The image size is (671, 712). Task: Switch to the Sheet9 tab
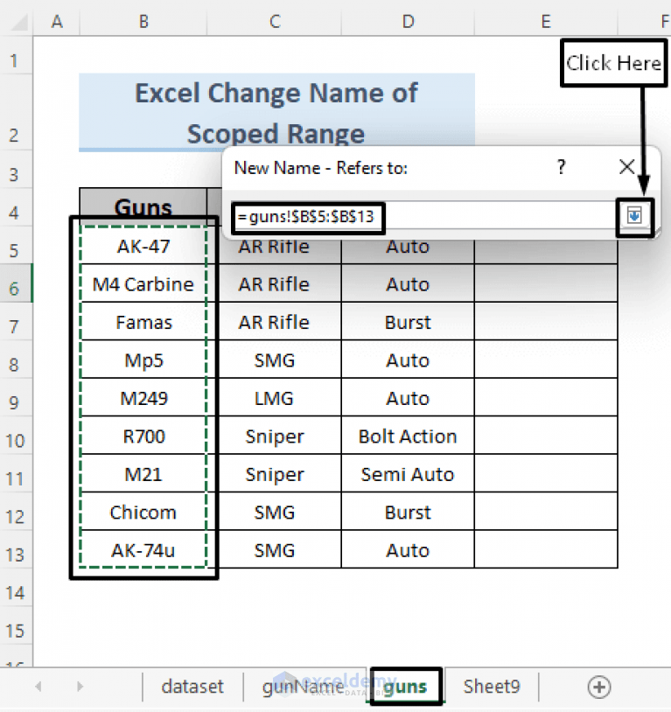pos(492,687)
